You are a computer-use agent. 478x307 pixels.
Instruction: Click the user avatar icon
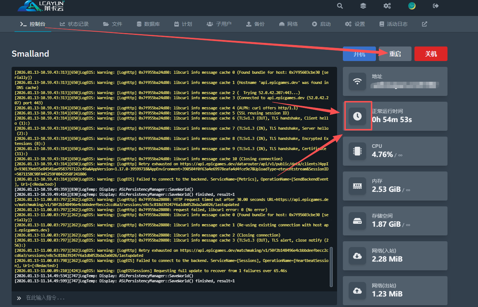(412, 6)
